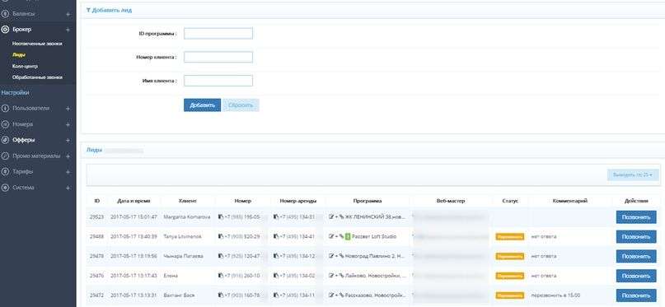665x307 pixels.
Task: Click link icon for Рассказово program
Action: [x=342, y=295]
